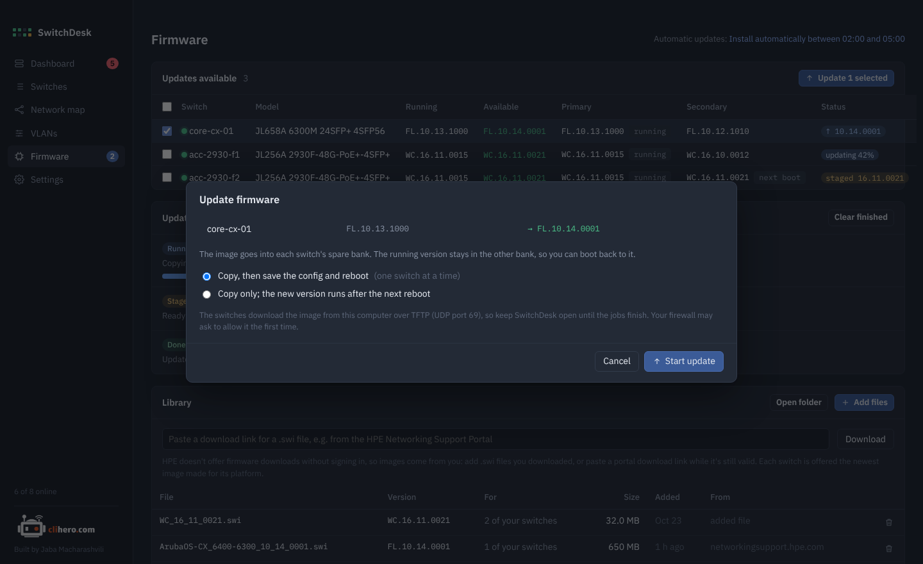923x564 pixels.
Task: Click the 'staged 16.11.0021' status pill
Action: pyautogui.click(x=865, y=178)
